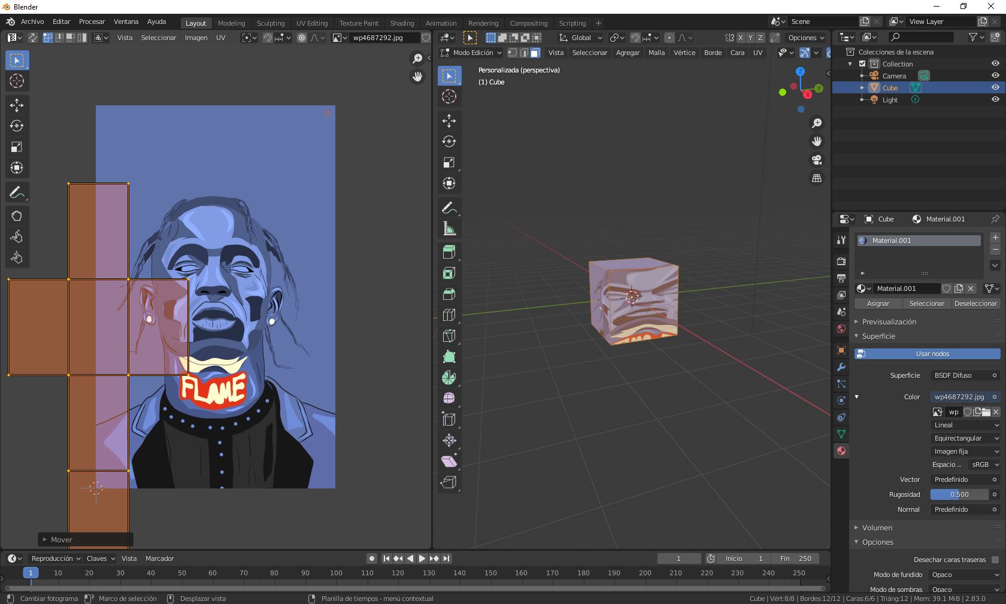Select the Move tool in 3D viewport
The image size is (1006, 604).
click(449, 120)
